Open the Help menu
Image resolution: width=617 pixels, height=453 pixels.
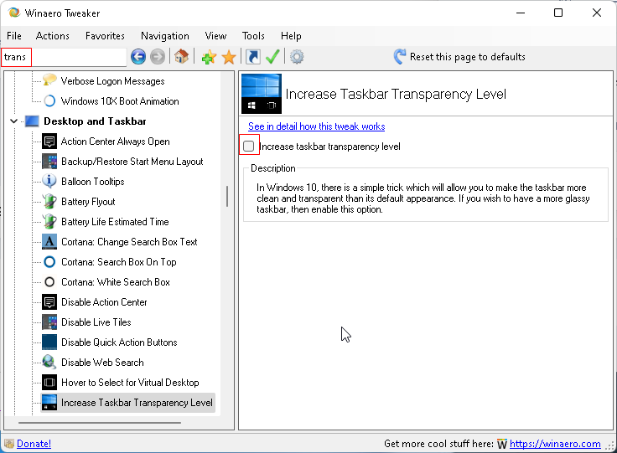pos(291,36)
